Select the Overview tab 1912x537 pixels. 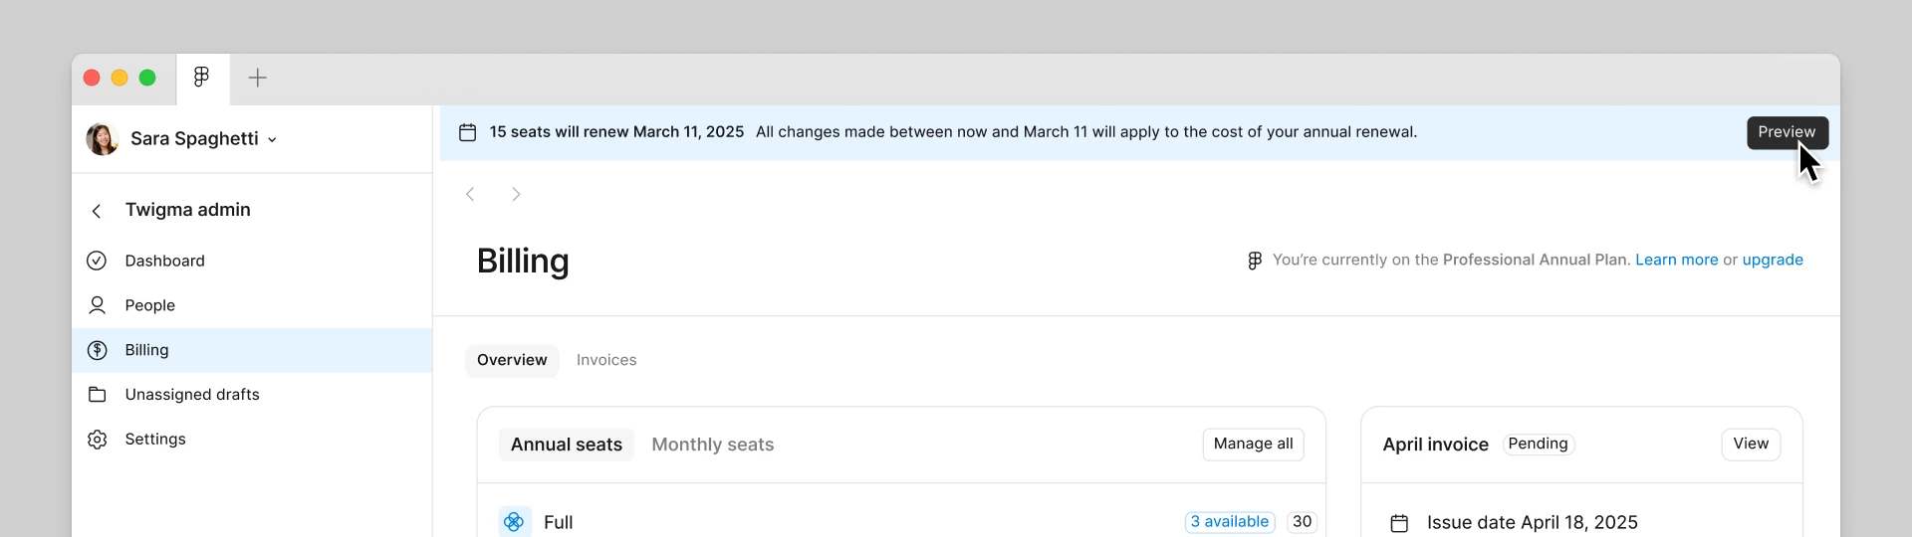(x=512, y=360)
